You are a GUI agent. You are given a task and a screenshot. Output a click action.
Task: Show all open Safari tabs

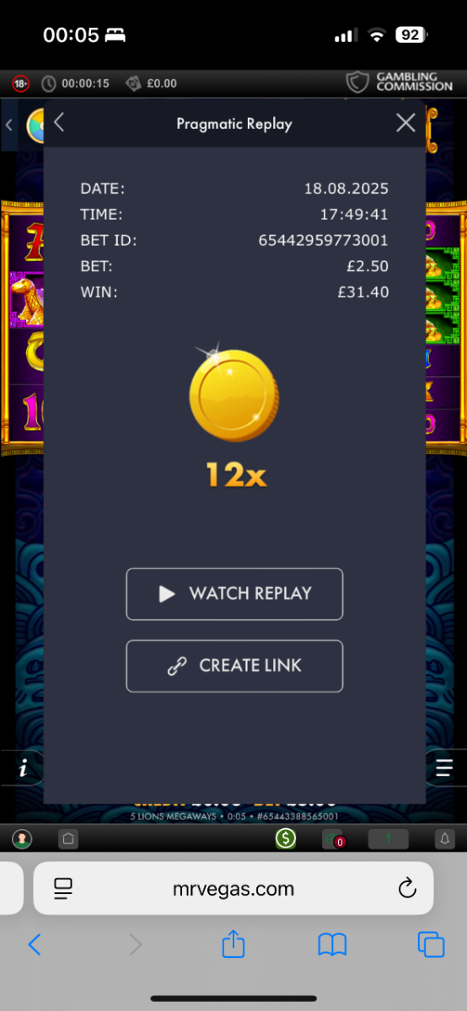pos(431,944)
